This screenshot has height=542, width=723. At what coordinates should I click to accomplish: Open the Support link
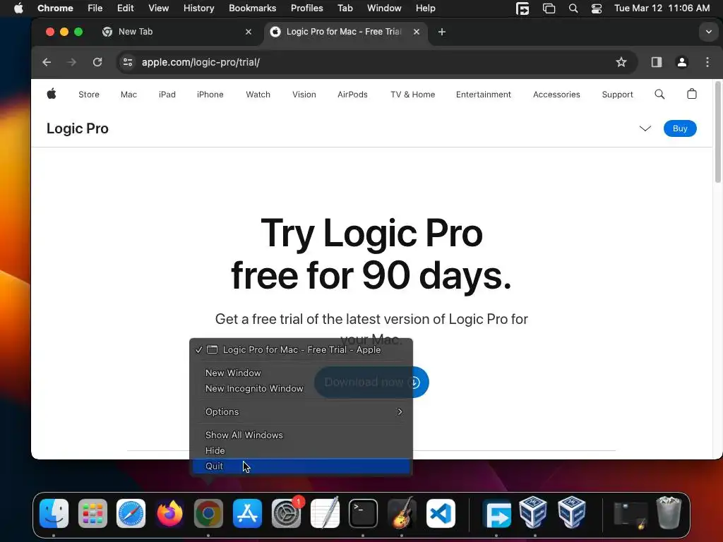click(x=617, y=94)
